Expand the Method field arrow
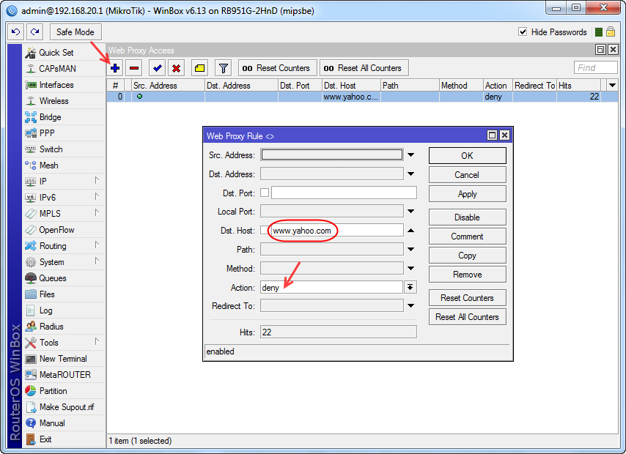The image size is (626, 454). click(410, 269)
